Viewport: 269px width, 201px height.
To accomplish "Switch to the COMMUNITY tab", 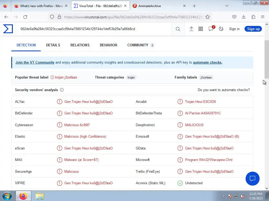I will (x=141, y=45).
